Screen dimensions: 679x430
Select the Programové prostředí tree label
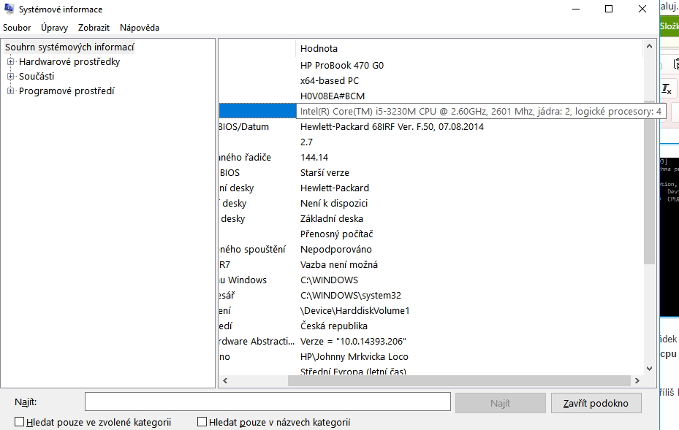point(67,91)
